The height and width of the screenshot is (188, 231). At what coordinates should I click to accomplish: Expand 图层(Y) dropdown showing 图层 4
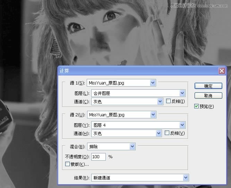pos(182,125)
